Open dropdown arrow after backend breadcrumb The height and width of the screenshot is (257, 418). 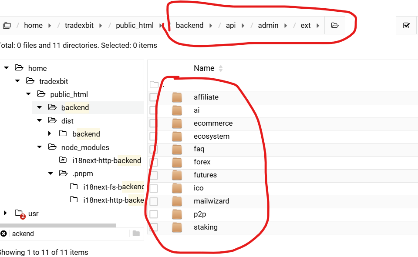coord(211,26)
